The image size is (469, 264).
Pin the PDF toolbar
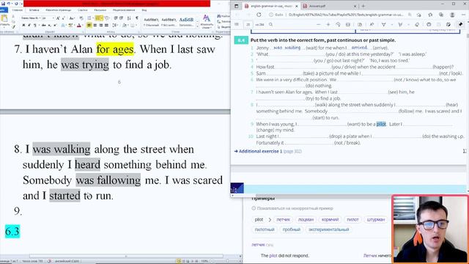click(460, 24)
